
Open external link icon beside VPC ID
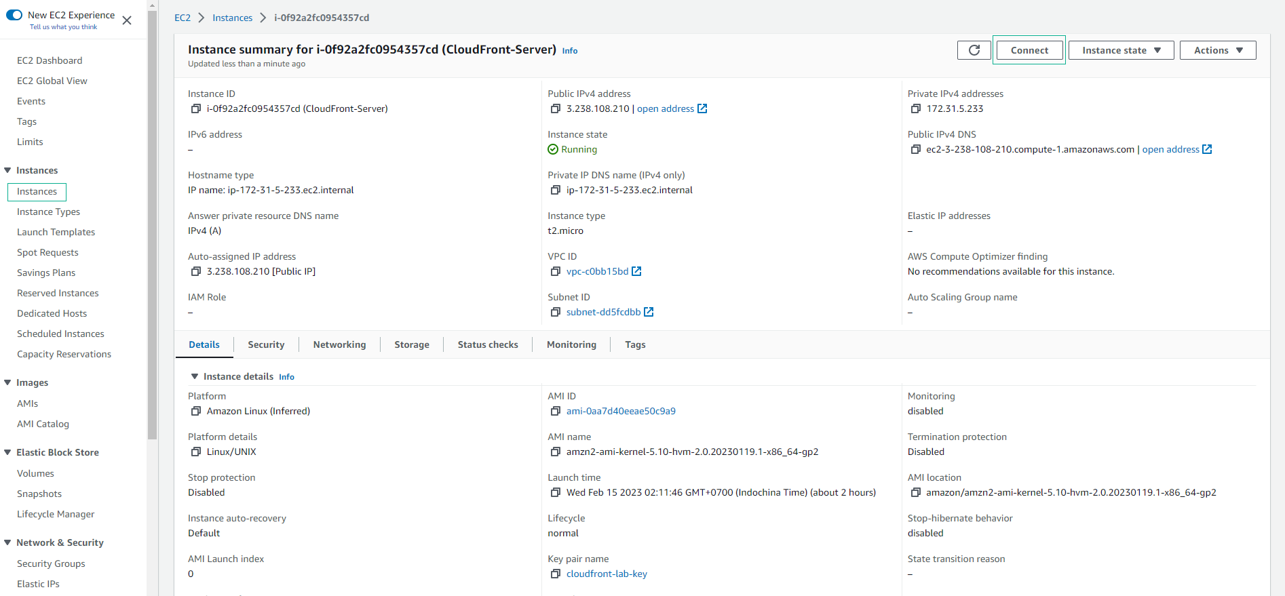[x=636, y=271]
